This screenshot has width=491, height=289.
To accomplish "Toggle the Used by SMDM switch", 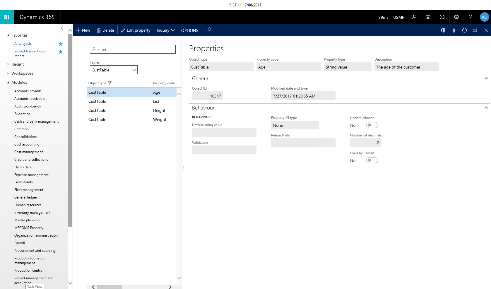I will point(372,160).
